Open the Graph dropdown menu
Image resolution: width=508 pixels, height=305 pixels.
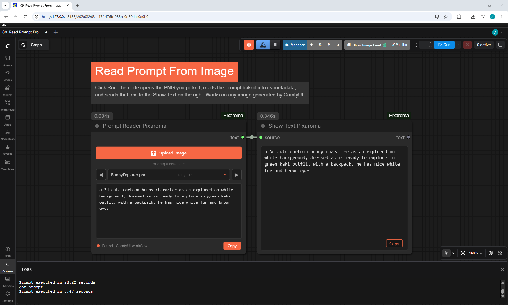(x=39, y=45)
